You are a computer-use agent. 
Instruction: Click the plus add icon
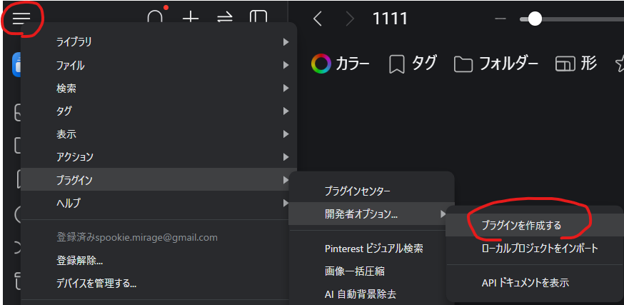point(191,19)
